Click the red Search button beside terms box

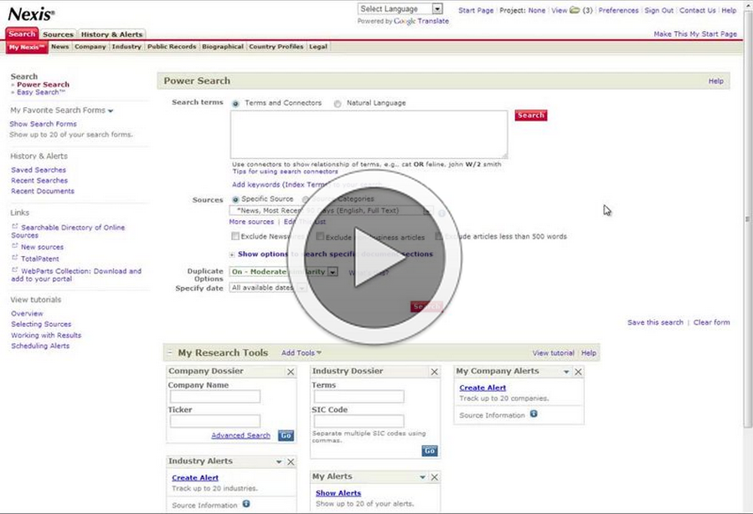click(x=530, y=116)
